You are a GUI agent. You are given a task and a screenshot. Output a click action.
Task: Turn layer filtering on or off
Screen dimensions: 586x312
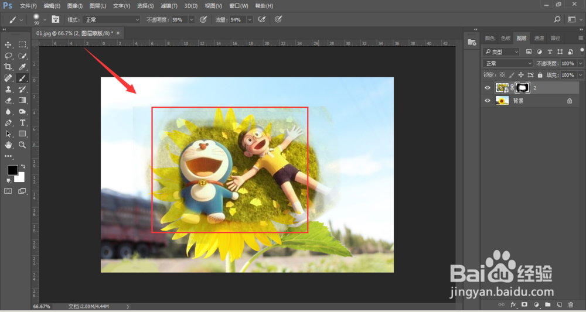(x=582, y=52)
